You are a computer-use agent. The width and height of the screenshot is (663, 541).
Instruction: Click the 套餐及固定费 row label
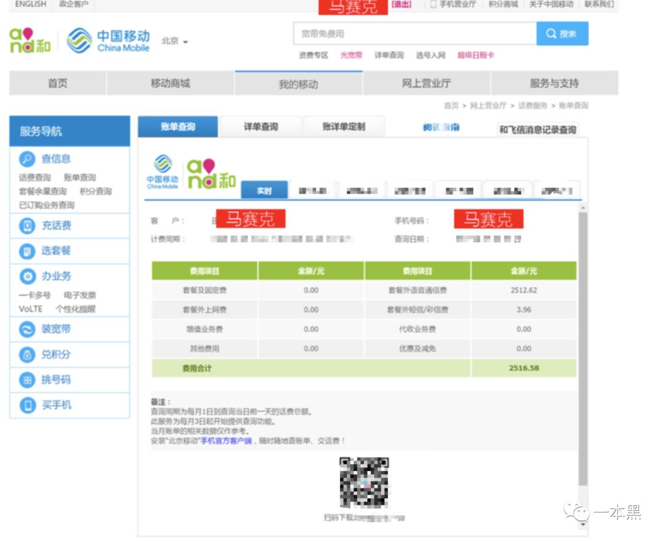[204, 290]
